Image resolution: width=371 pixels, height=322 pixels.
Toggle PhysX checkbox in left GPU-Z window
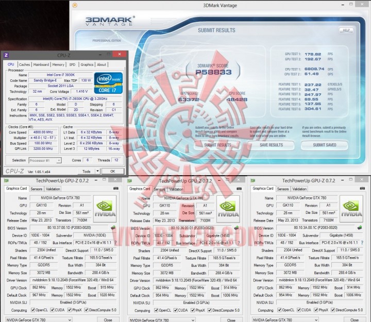[70, 310]
